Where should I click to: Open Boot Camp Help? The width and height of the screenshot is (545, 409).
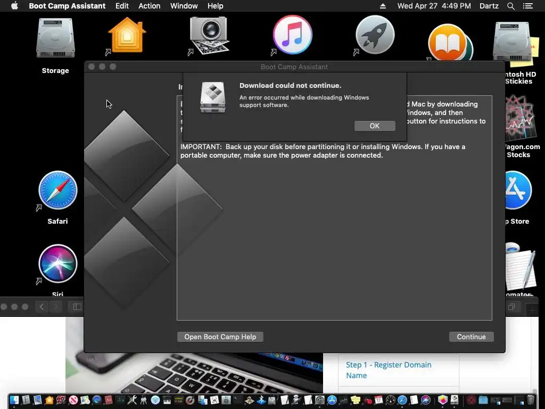[x=220, y=337]
